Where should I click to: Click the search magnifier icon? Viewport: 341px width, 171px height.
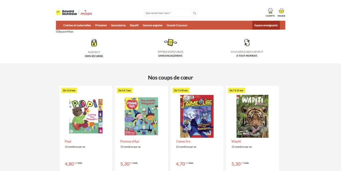194,13
